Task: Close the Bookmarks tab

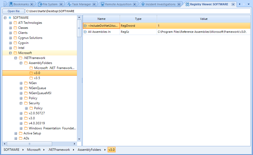Action: coord(32,4)
